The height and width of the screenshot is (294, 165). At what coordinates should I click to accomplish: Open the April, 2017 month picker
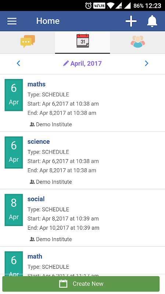pyautogui.click(x=82, y=63)
